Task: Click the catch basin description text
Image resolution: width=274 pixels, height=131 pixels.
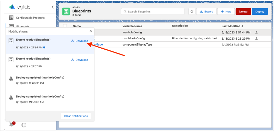Action: 195,38
